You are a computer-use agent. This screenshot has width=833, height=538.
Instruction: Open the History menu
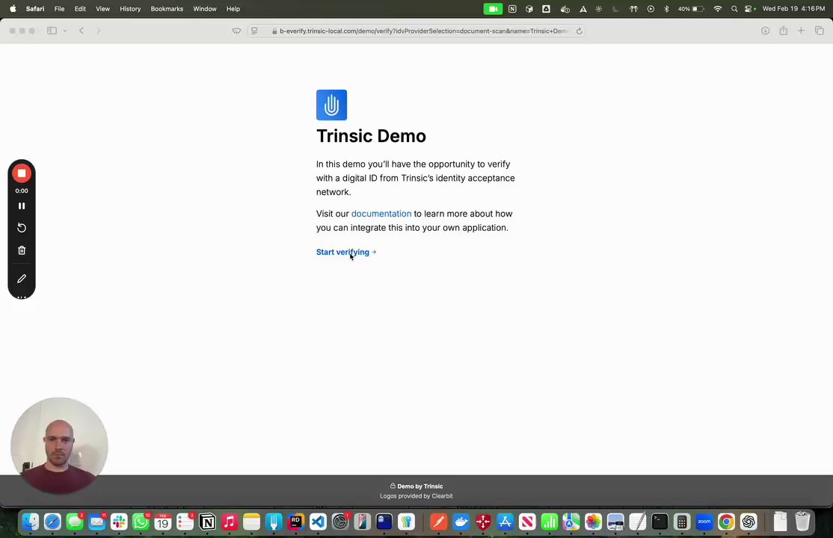[x=130, y=8]
